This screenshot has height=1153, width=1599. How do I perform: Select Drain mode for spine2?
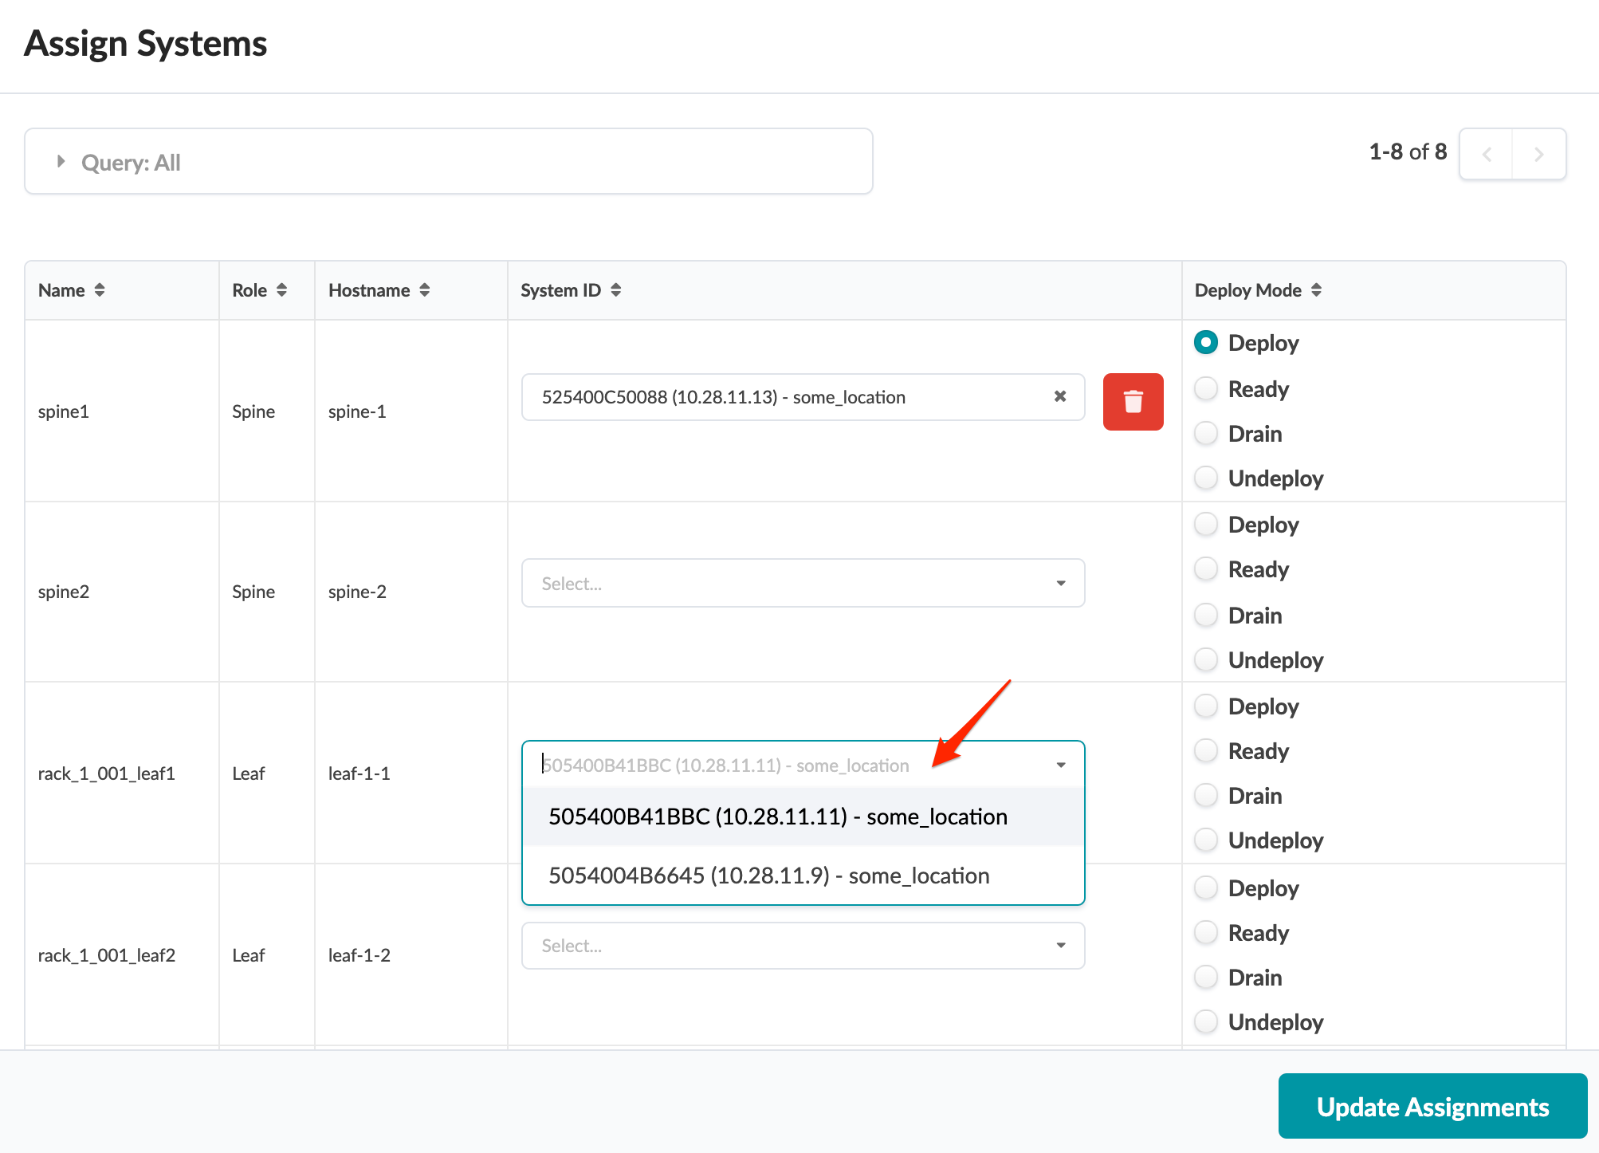coord(1206,615)
